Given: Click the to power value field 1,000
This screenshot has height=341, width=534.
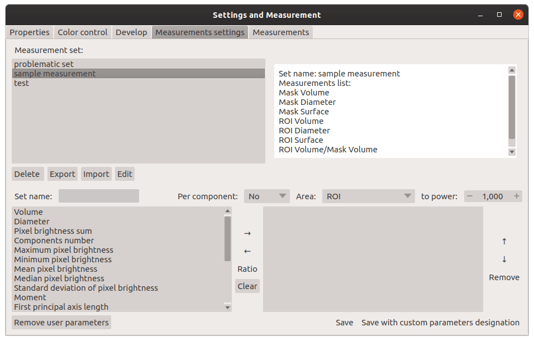Looking at the screenshot, I should [x=493, y=196].
